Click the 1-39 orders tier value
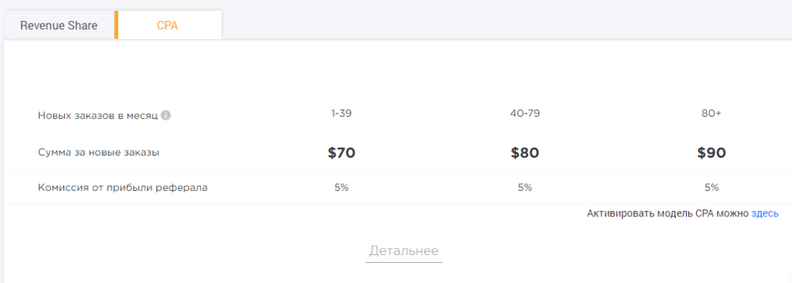 pyautogui.click(x=341, y=113)
